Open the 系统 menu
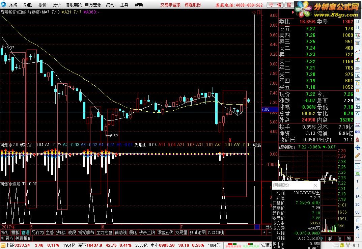This screenshot has height=249, width=362. point(13,5)
